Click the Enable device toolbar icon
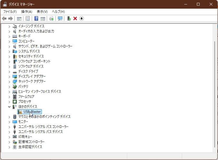Image resolution: width=218 pixels, height=160 pixels. 69,18
